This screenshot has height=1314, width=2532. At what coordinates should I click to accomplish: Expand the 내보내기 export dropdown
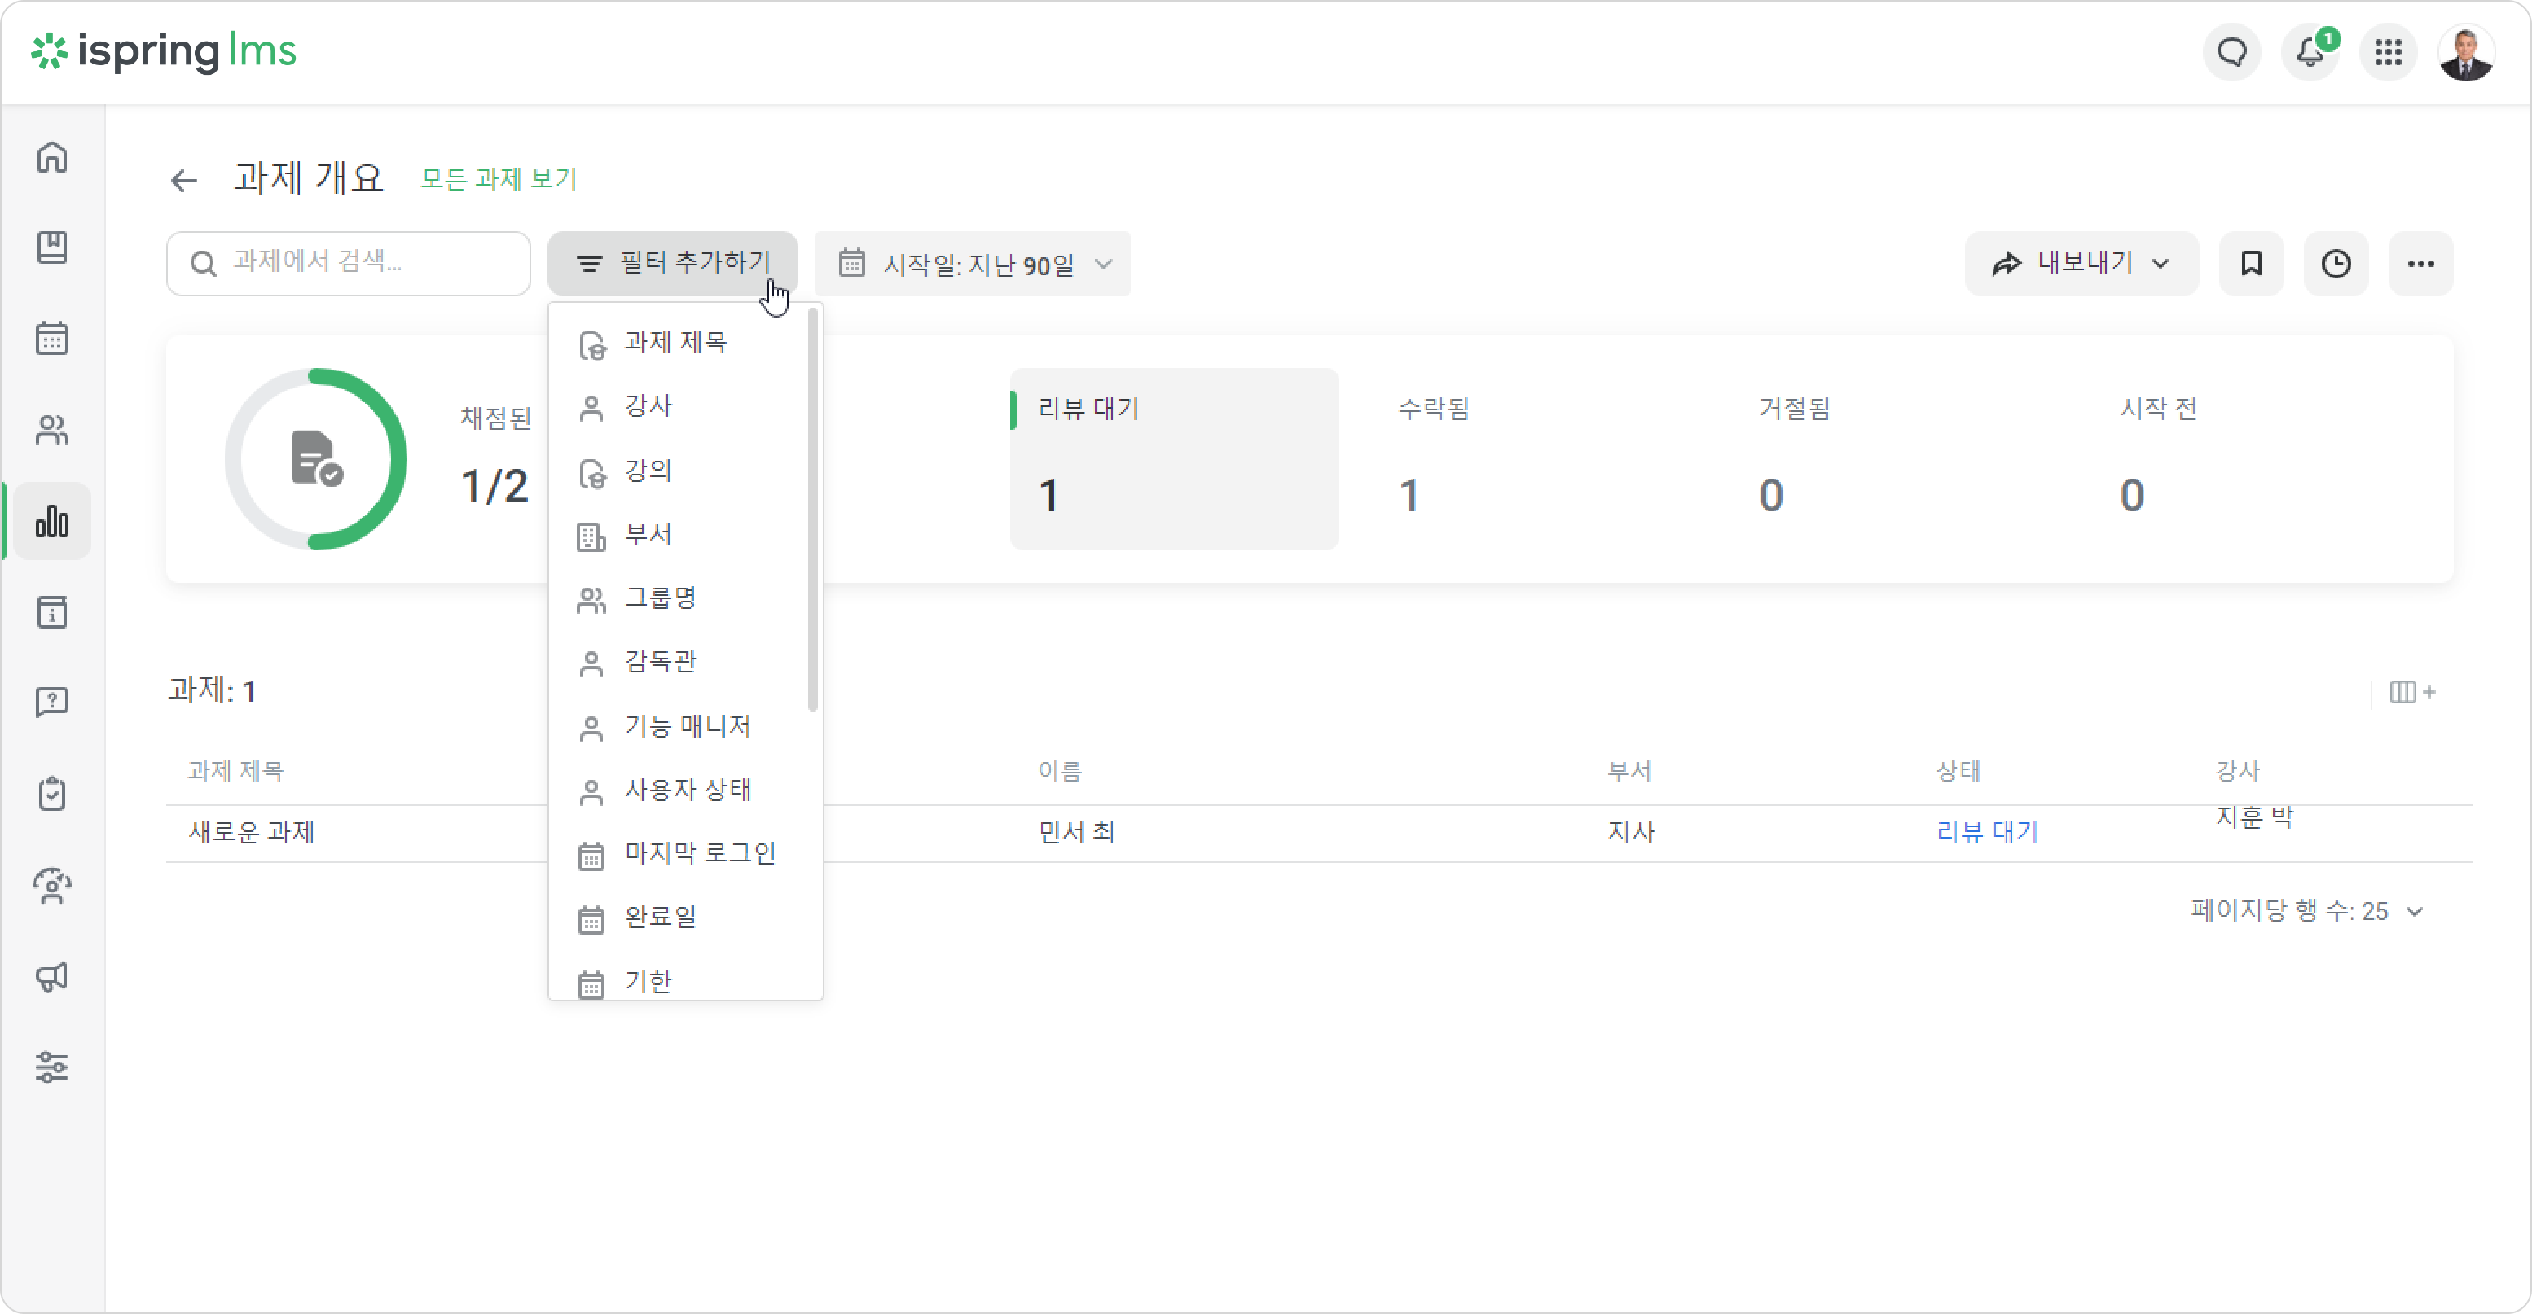(x=2081, y=263)
